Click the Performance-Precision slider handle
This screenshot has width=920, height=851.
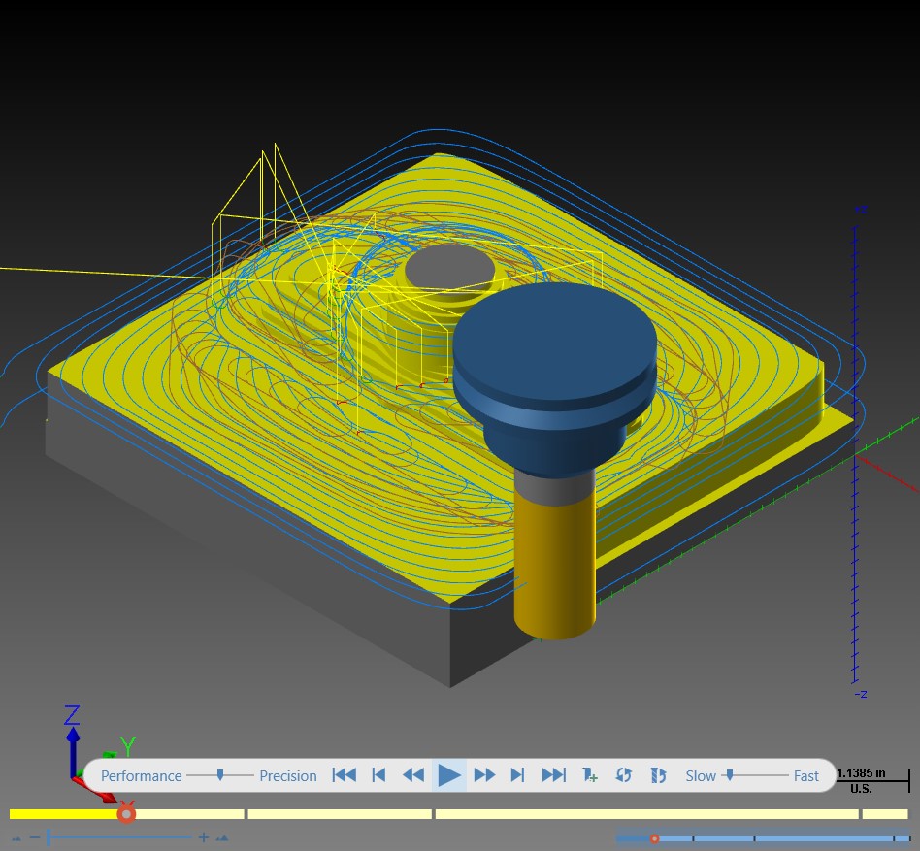point(220,775)
